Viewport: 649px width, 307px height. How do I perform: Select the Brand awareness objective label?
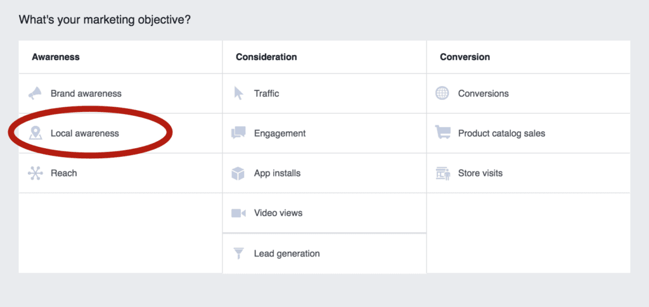pyautogui.click(x=86, y=94)
